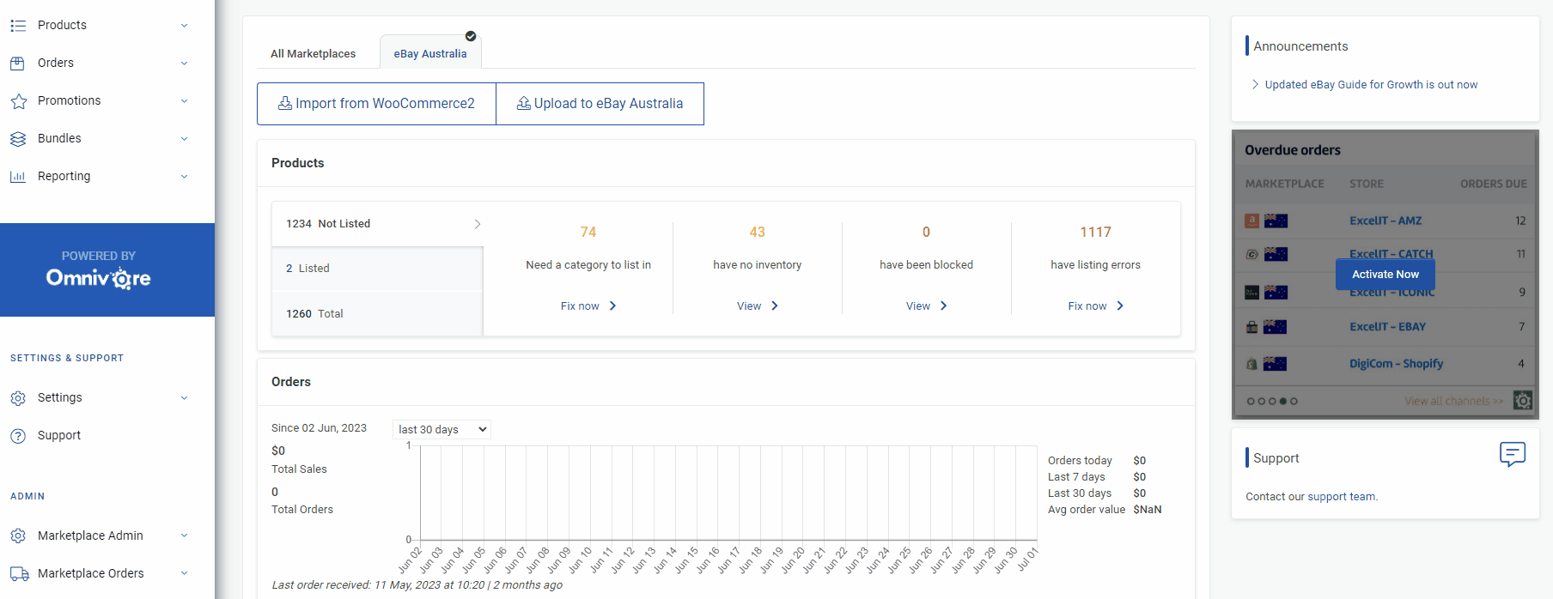Expand the Reporting menu chevron
The height and width of the screenshot is (599, 1553).
184,177
